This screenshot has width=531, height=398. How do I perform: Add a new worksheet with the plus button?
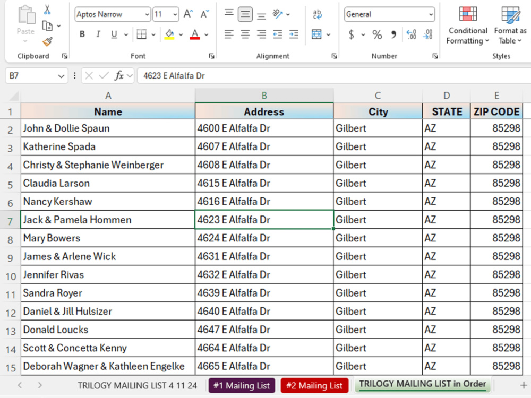click(524, 386)
